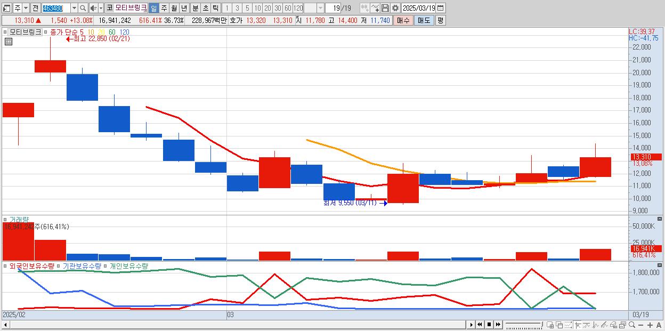Click the people/investor icon in top toolbar
665x331 pixels.
point(364,8)
